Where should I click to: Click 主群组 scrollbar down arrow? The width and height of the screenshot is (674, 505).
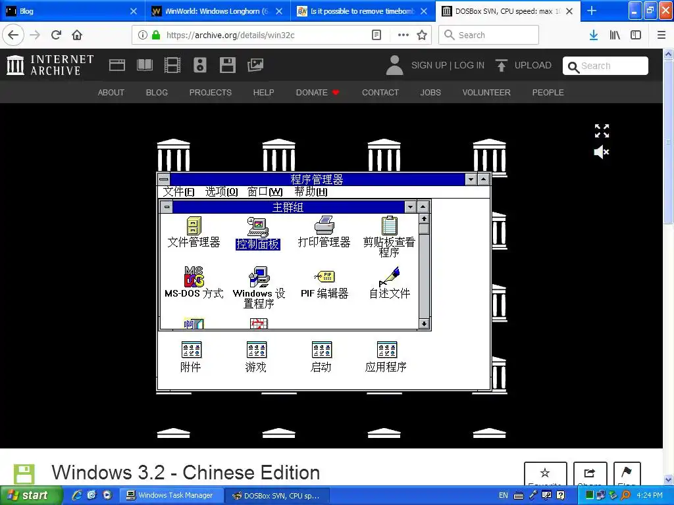(x=424, y=324)
